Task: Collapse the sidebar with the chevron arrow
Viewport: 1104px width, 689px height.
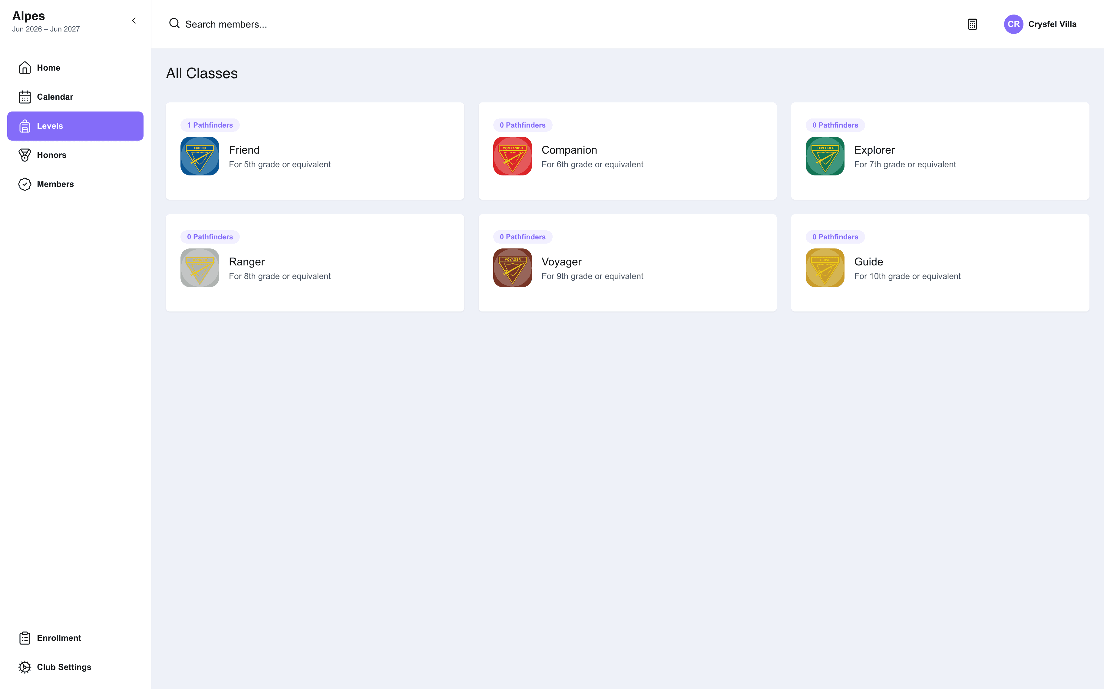Action: (x=134, y=21)
